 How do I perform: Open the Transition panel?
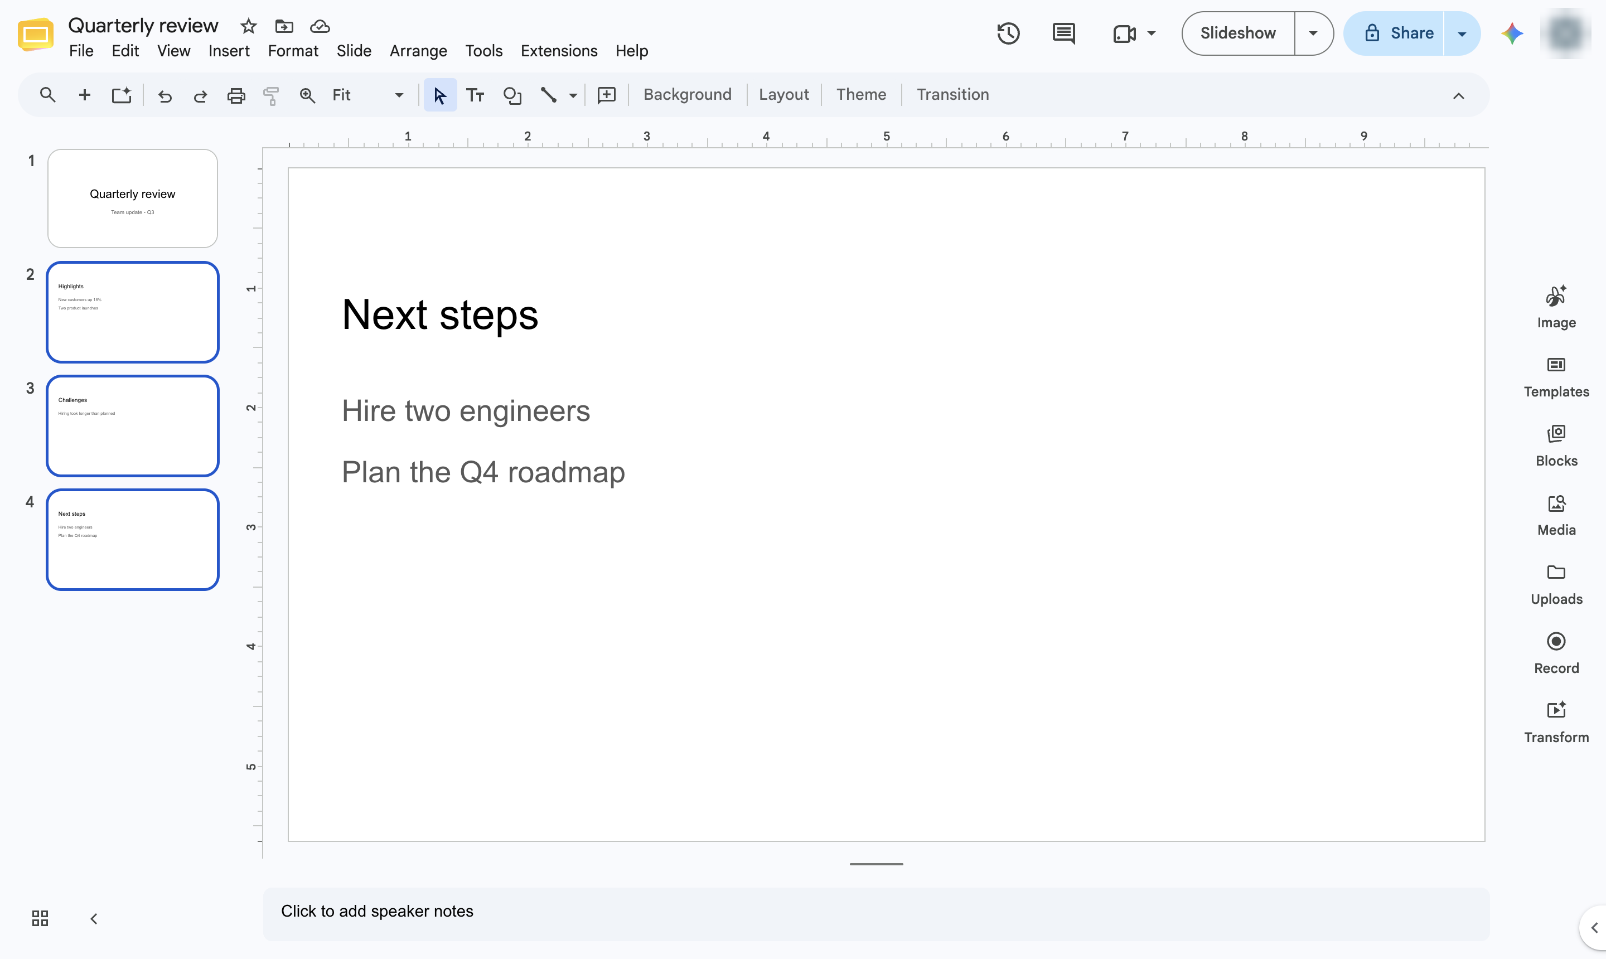pyautogui.click(x=952, y=95)
